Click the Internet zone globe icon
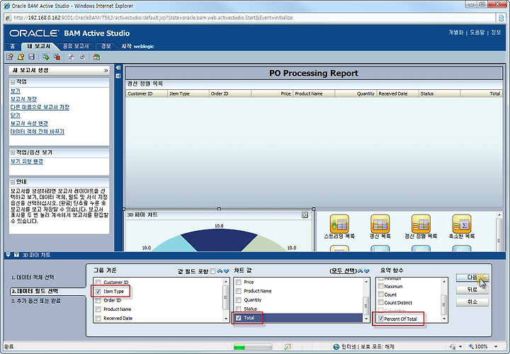 click(x=336, y=346)
